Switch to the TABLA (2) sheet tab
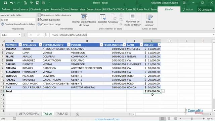This screenshot has width=215, height=121. click(x=62, y=114)
